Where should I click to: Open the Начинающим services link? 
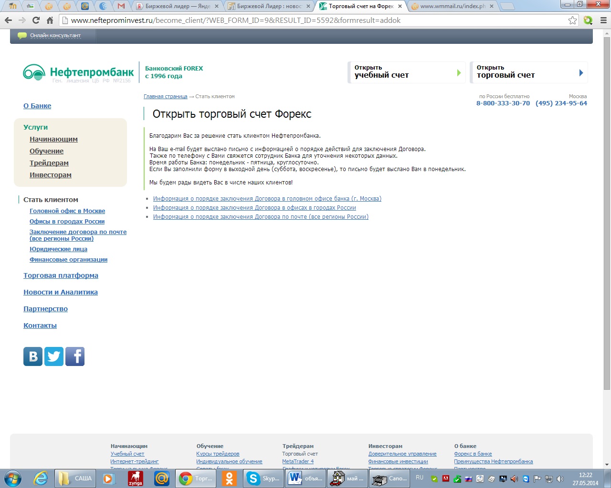(53, 139)
